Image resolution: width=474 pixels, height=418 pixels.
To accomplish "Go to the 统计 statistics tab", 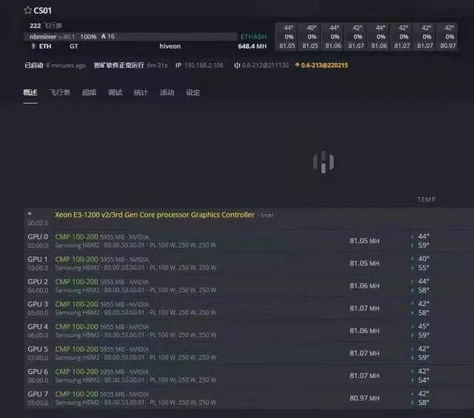I will pos(141,93).
